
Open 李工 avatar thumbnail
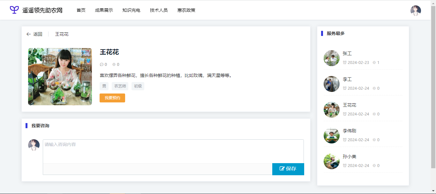coord(332,84)
